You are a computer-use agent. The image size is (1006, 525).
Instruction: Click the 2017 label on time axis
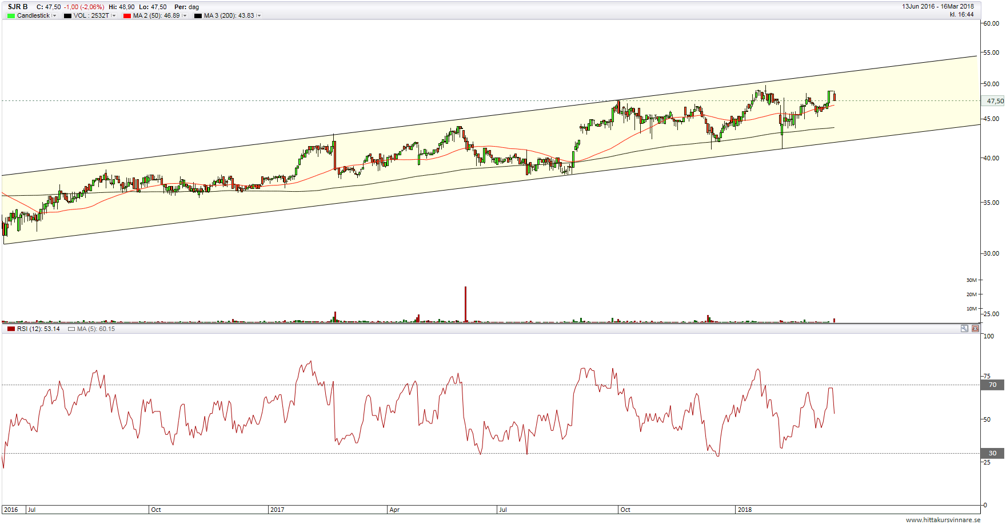[277, 510]
